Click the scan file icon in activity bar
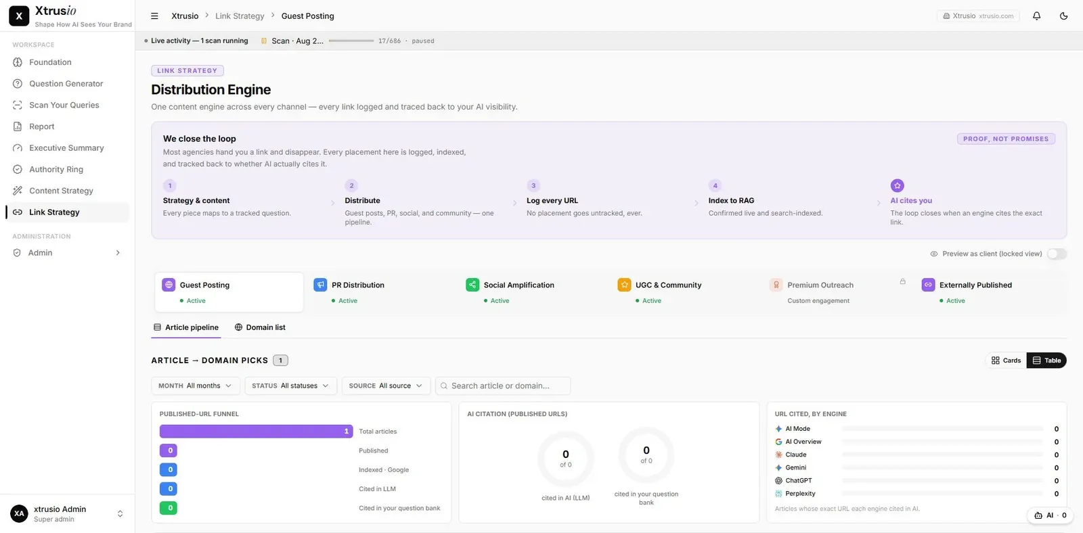 tap(264, 41)
